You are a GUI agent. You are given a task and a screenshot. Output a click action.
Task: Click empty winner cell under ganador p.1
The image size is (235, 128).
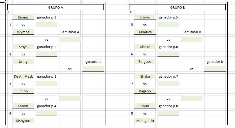pyautogui.click(x=46, y=25)
